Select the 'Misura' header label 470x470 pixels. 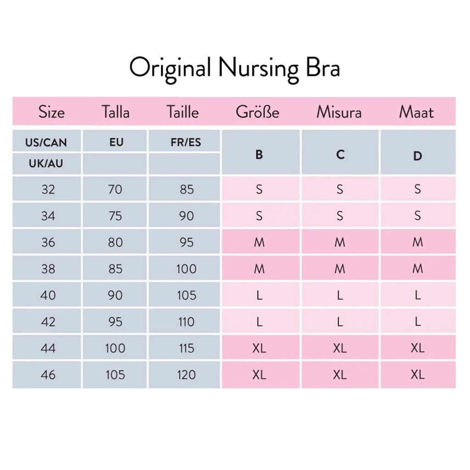coord(339,112)
